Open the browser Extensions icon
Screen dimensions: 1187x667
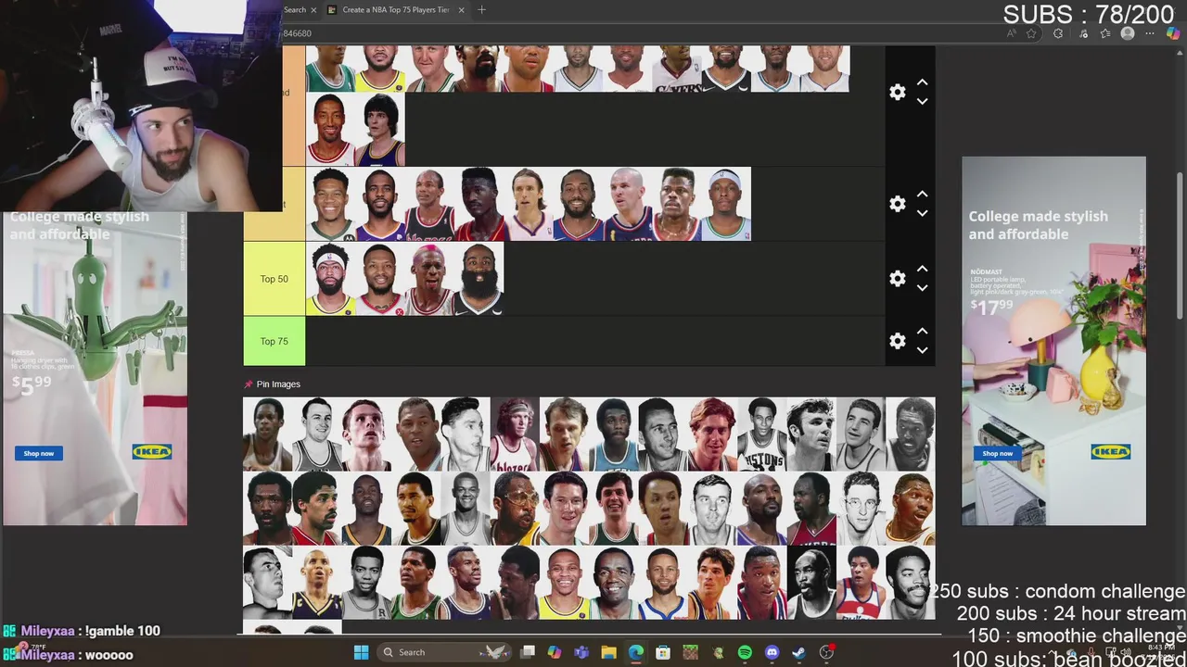(x=1058, y=33)
